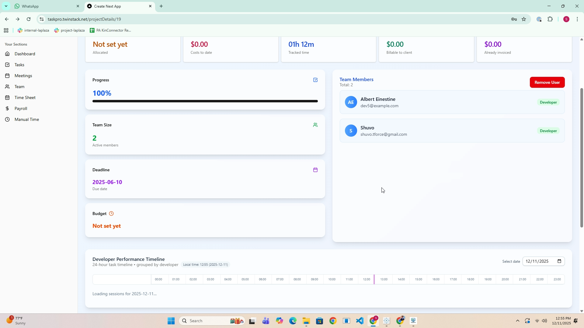This screenshot has height=328, width=584.
Task: Open date picker calendar in Select date
Action: pos(559,261)
